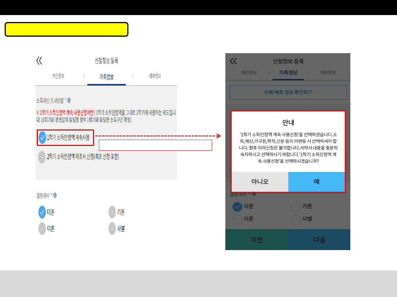
Task: Click chevron after 개인정보 in left panel
Action: click(84, 76)
